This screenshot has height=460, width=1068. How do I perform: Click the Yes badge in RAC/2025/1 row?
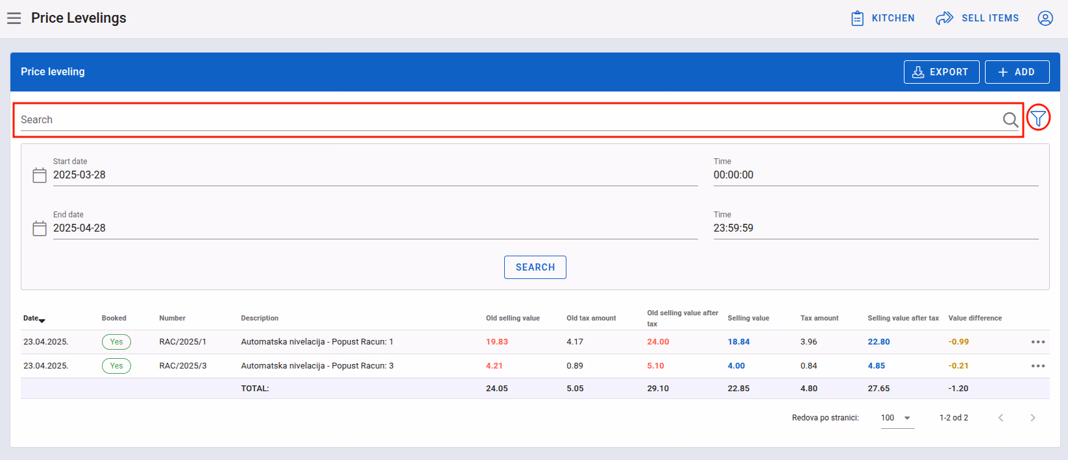point(116,342)
